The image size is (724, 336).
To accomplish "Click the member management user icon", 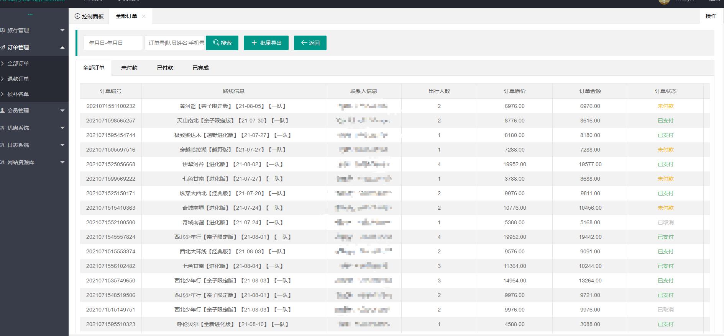I will coord(2,111).
